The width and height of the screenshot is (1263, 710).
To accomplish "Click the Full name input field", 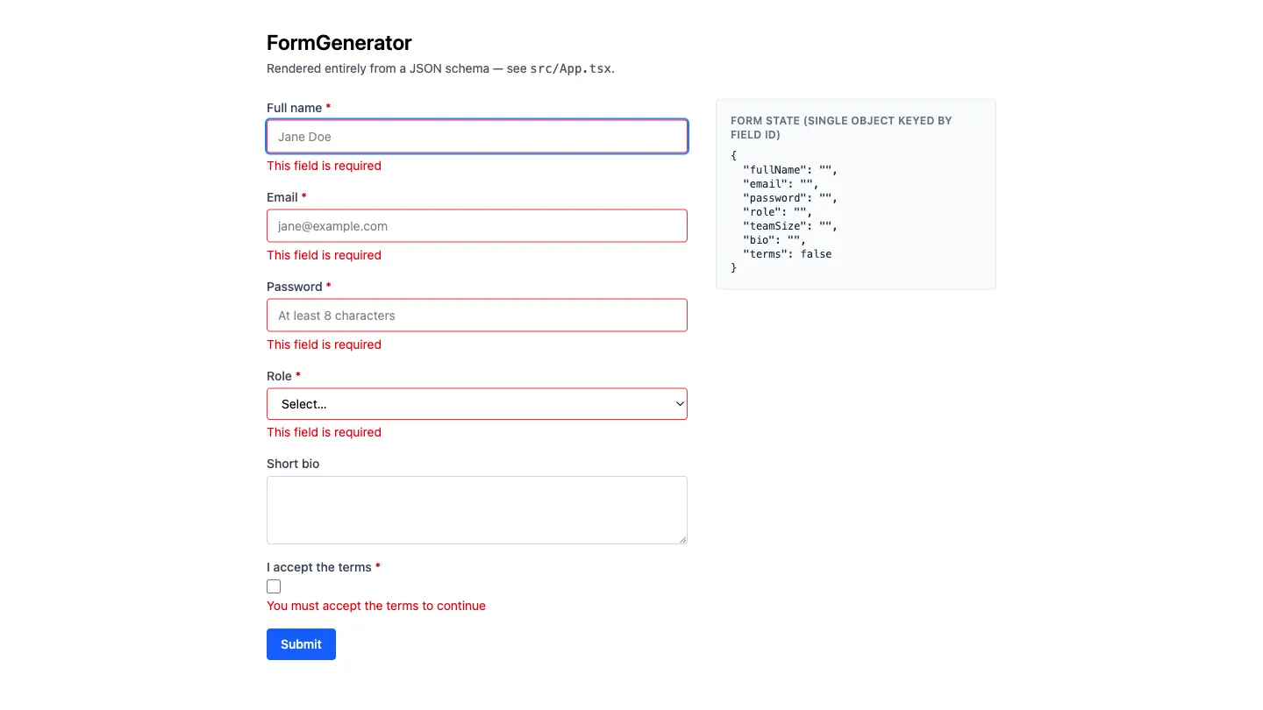I will (x=477, y=137).
